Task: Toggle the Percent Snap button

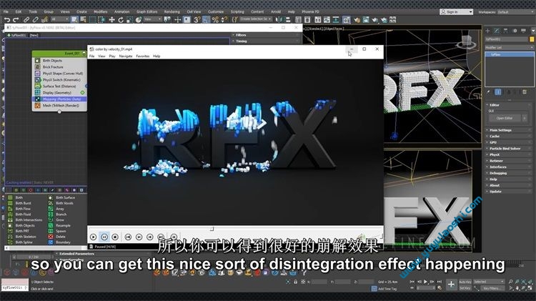Action: (215, 20)
